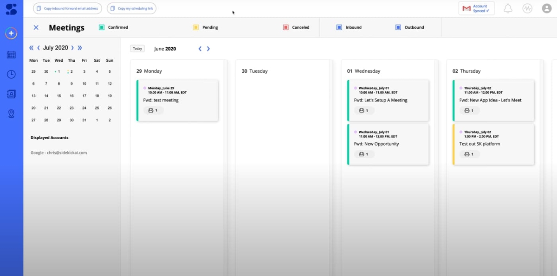
Task: Open the user profile avatar
Action: coord(547,8)
